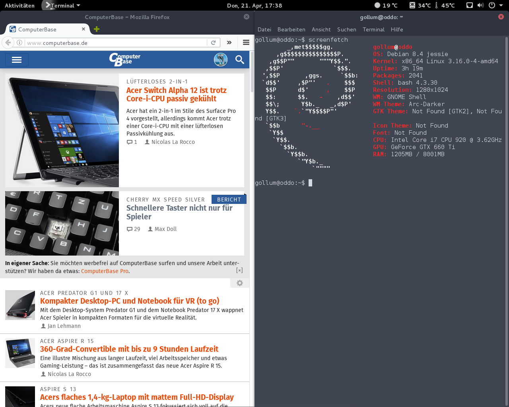
Task: Click comment count icon showing 1
Action: coord(129,142)
